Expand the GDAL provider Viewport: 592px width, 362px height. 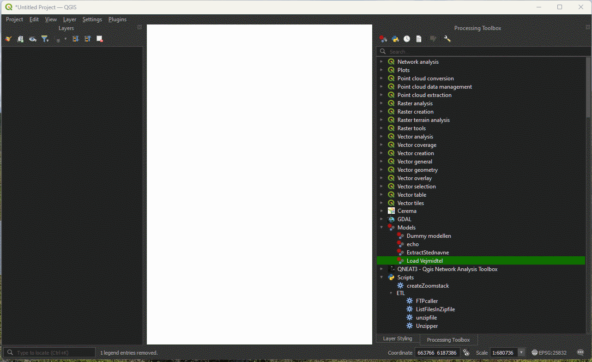click(381, 219)
